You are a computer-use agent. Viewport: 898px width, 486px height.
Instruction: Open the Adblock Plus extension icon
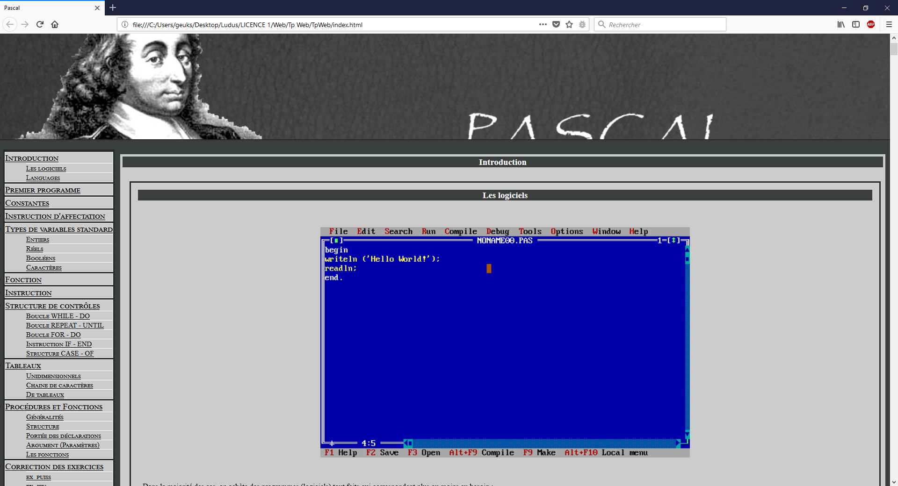tap(871, 24)
